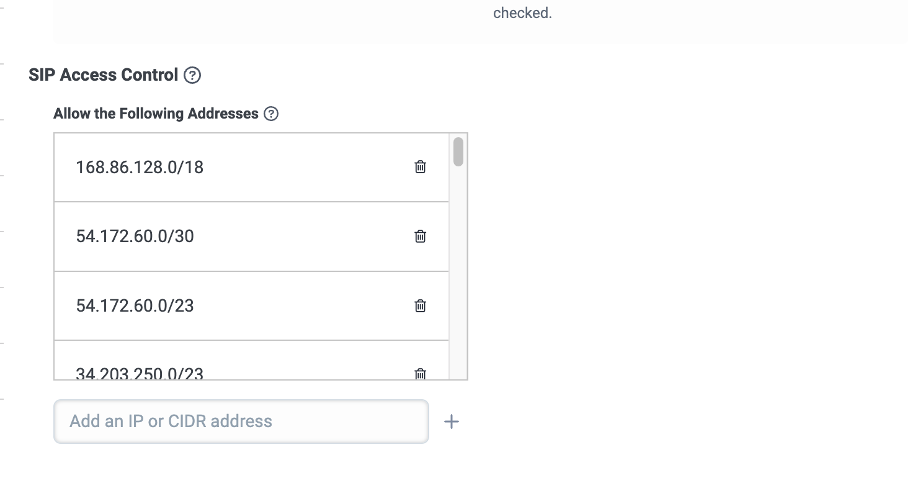Click the blank space between 54.172.60.0/23 and its trash icon
Viewport: 923px width, 483px height.
(304, 306)
